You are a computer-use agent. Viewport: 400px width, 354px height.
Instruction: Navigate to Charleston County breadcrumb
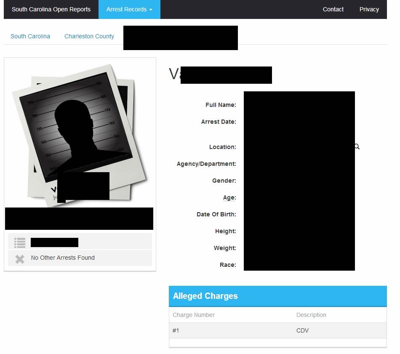pos(89,36)
